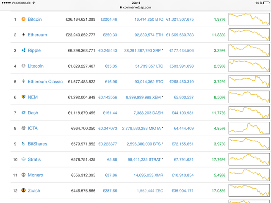Click the Litecoin logo icon

(23, 66)
